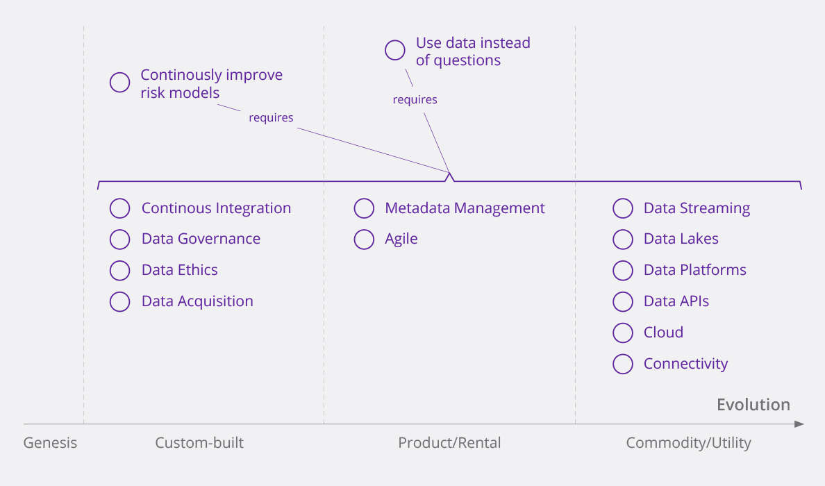Select the Agile circle marker

click(x=364, y=239)
